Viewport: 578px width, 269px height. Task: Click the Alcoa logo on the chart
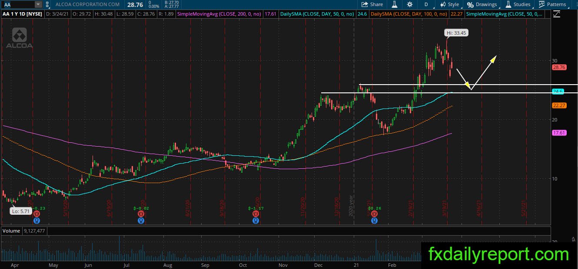pos(19,38)
